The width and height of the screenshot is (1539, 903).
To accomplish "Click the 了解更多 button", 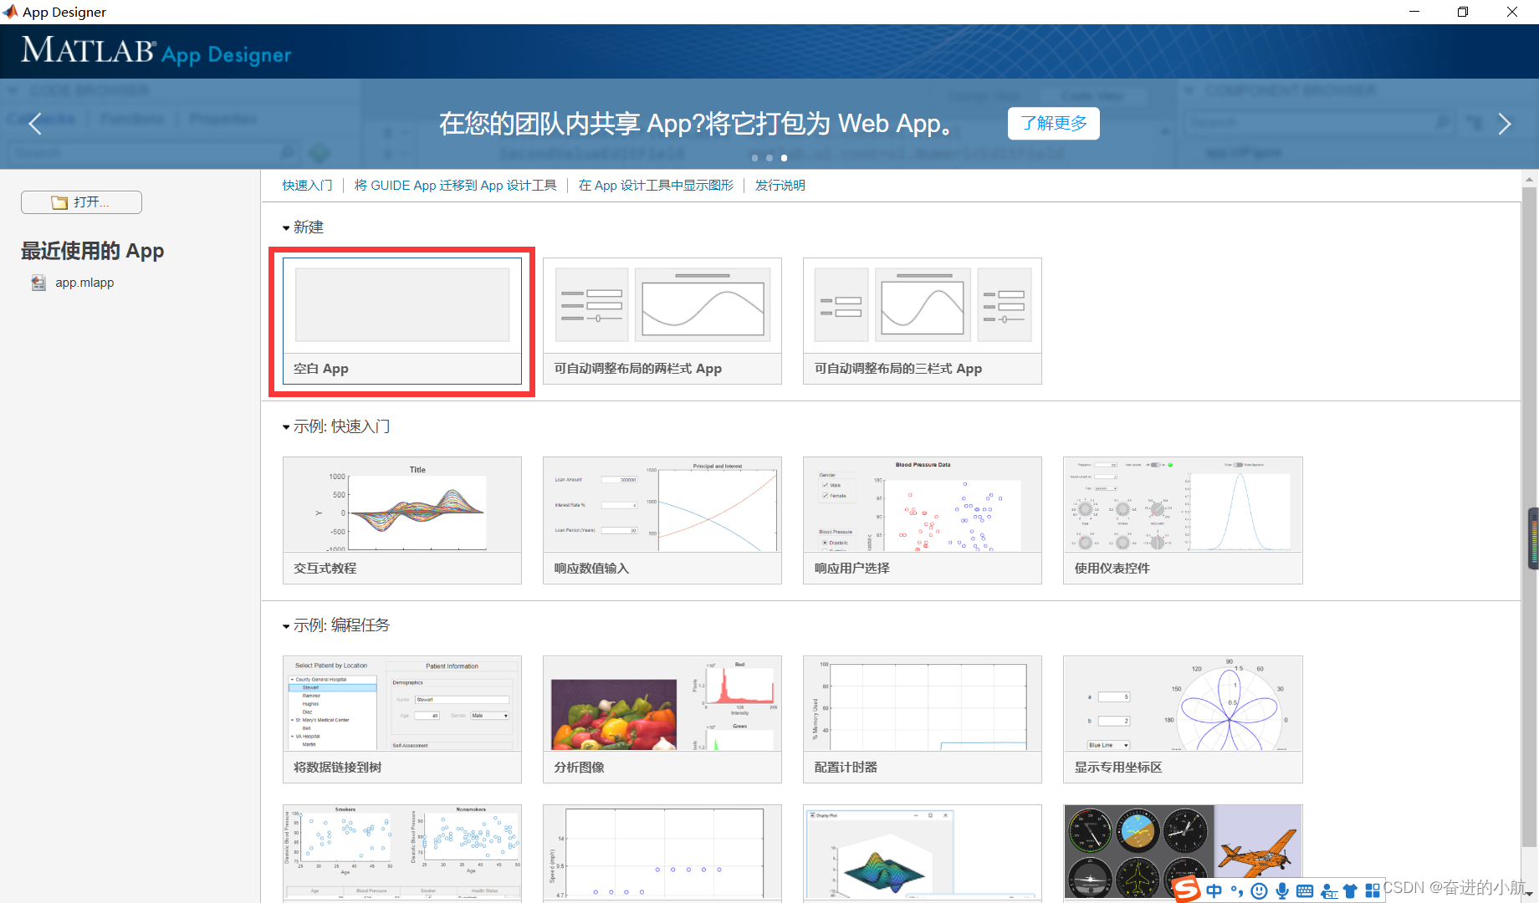I will (1053, 124).
